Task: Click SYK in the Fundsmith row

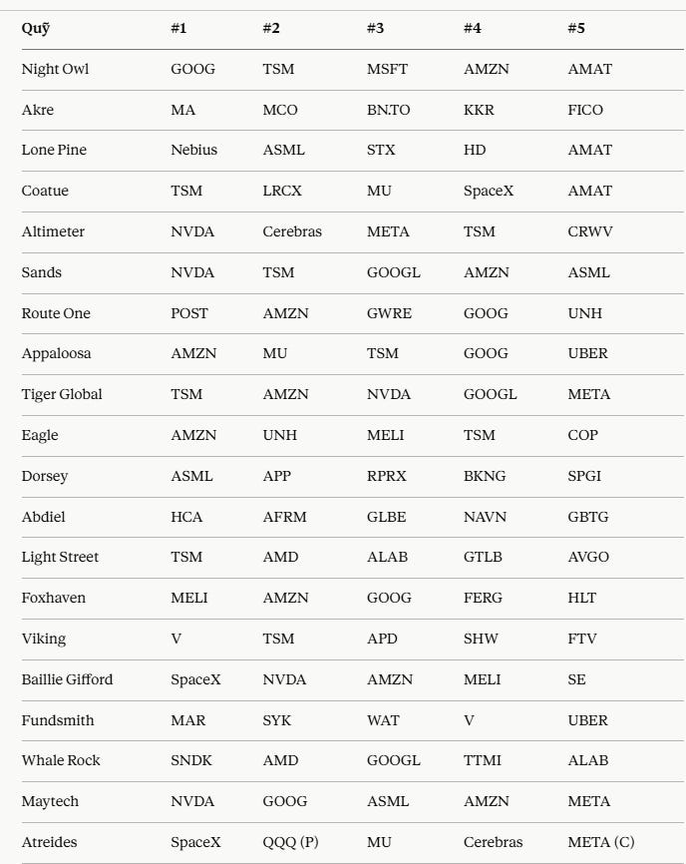Action: click(x=277, y=720)
